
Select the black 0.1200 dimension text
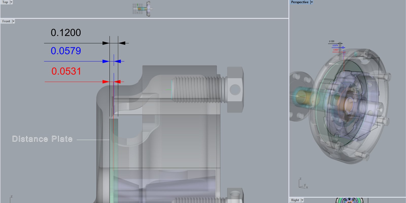[x=66, y=33]
